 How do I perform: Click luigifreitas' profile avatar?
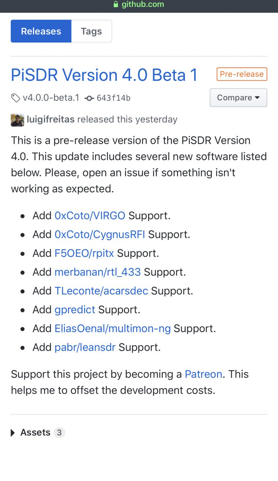click(x=16, y=119)
